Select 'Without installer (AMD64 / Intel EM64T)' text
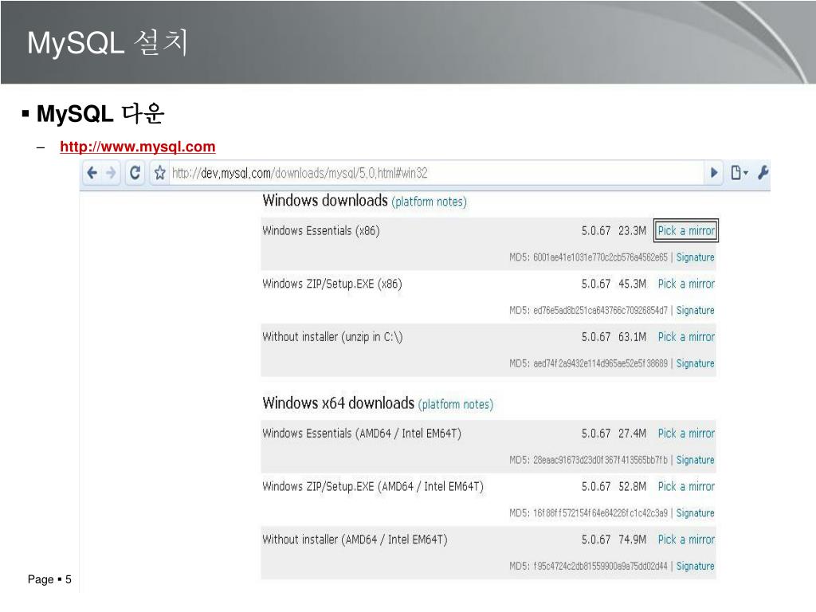The image size is (816, 612). pyautogui.click(x=355, y=539)
